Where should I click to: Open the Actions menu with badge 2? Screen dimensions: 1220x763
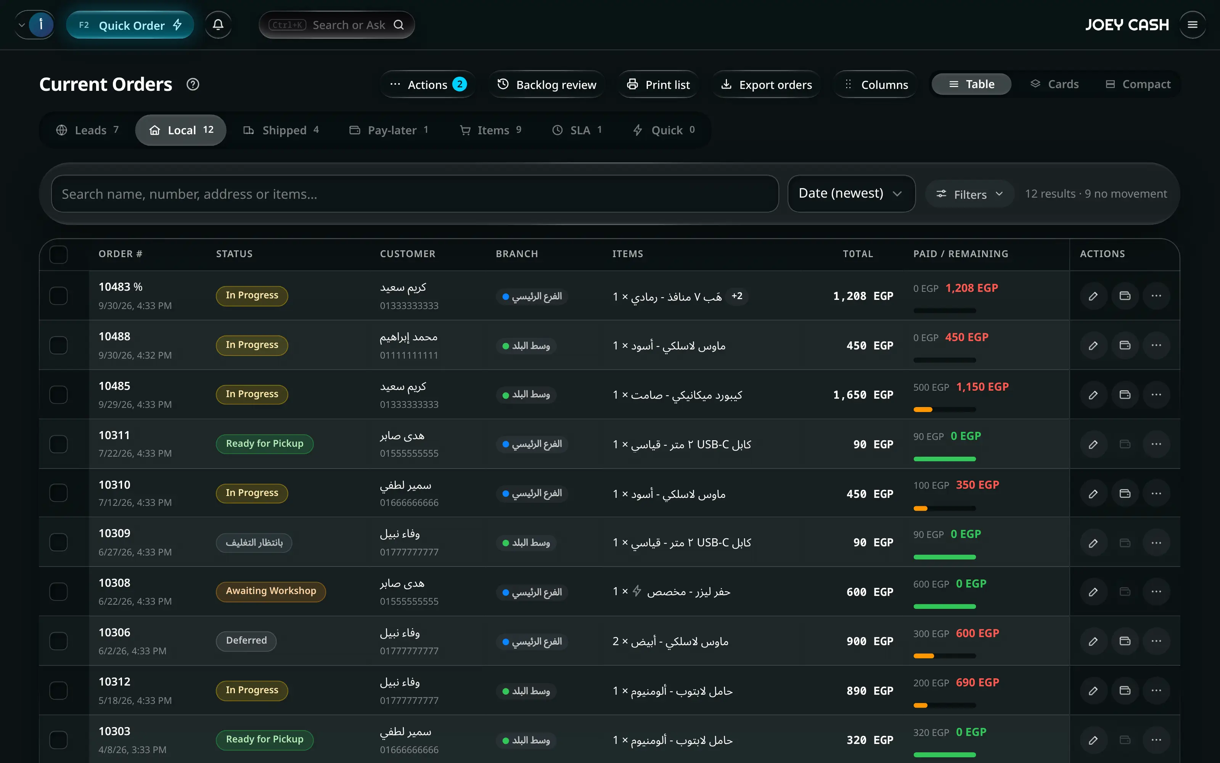click(428, 84)
